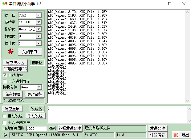Viewport: 191px width, 139px height.
Task: Click the STATUS: COM4 Opened status text
Action: tap(45, 135)
